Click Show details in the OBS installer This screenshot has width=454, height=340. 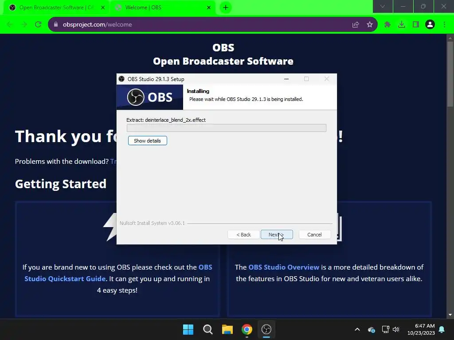coord(147,141)
